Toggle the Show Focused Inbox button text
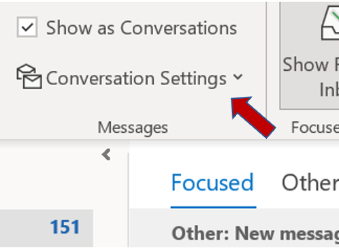The width and height of the screenshot is (339, 248). pyautogui.click(x=311, y=77)
